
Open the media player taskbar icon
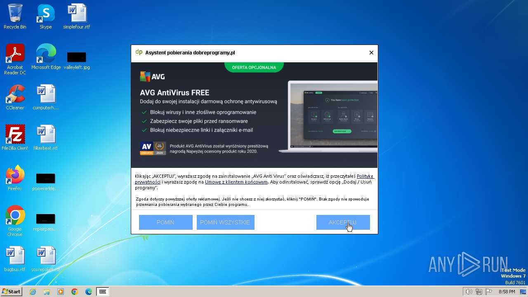[x=61, y=292]
